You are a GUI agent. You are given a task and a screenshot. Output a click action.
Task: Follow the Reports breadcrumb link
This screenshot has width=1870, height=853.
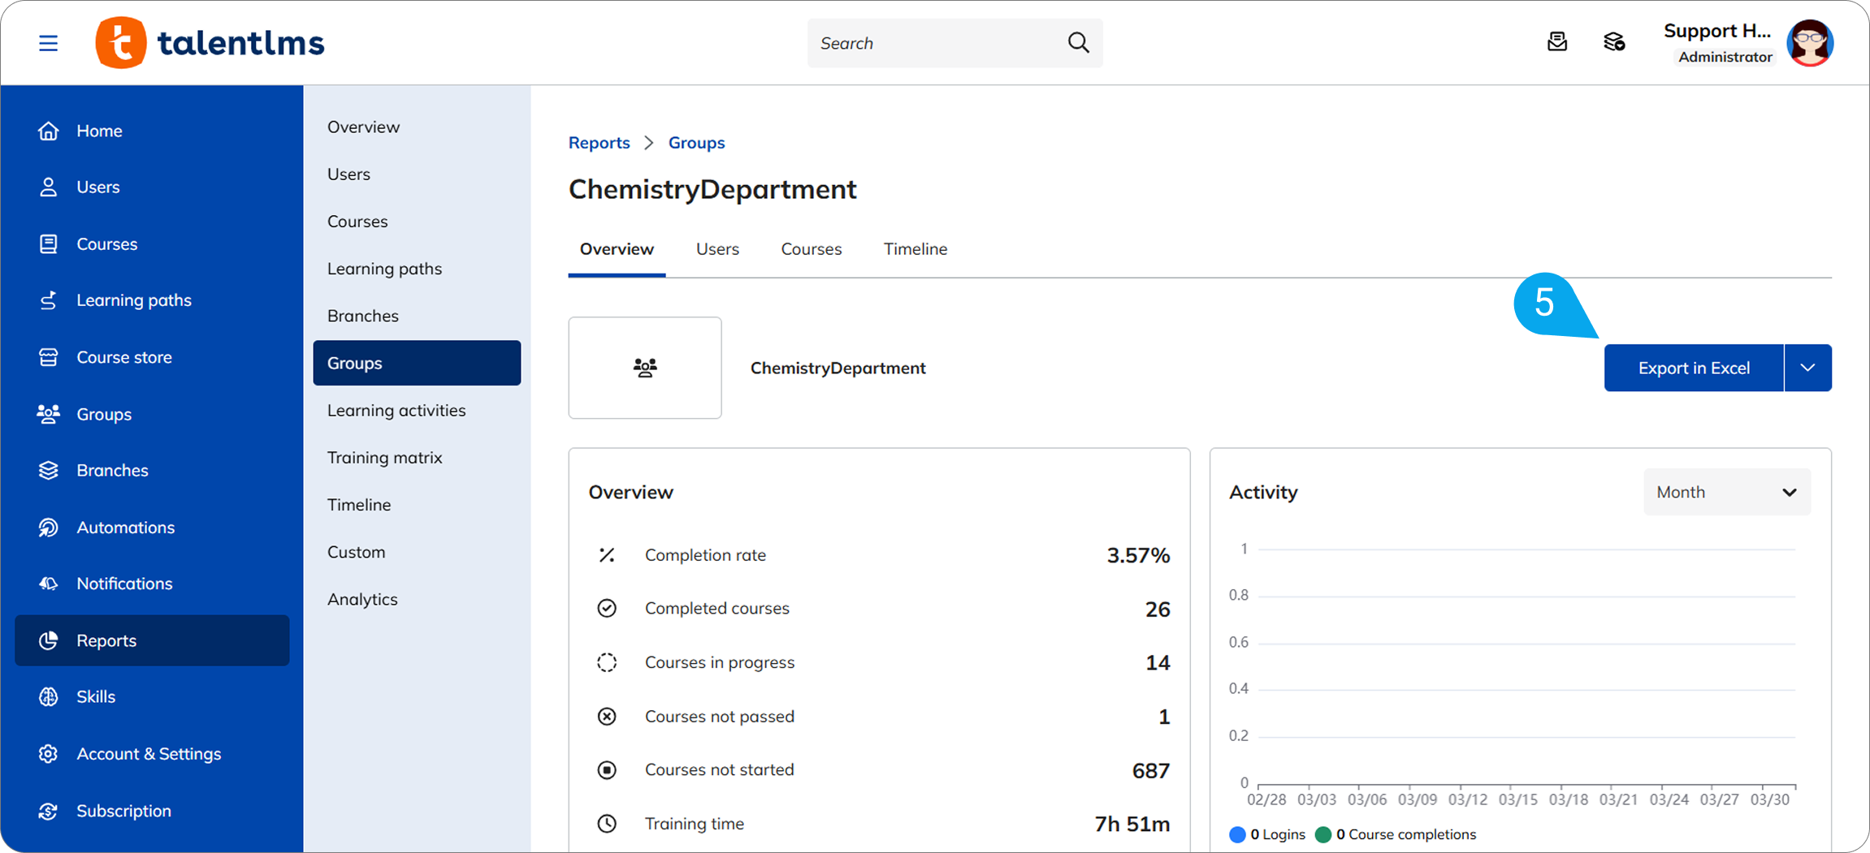pos(599,143)
